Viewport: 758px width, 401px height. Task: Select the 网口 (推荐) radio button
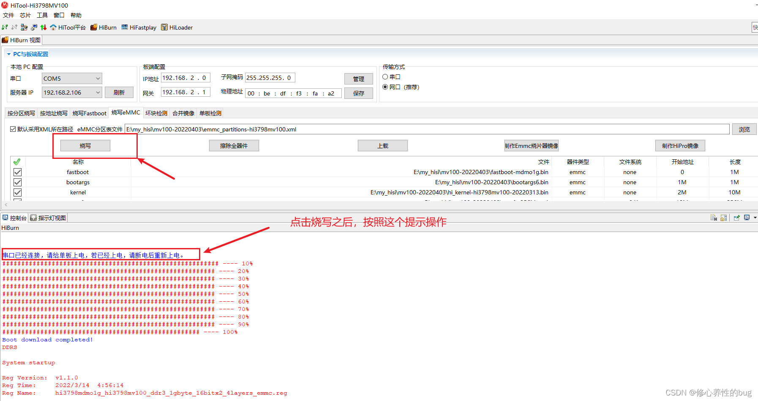(x=385, y=87)
